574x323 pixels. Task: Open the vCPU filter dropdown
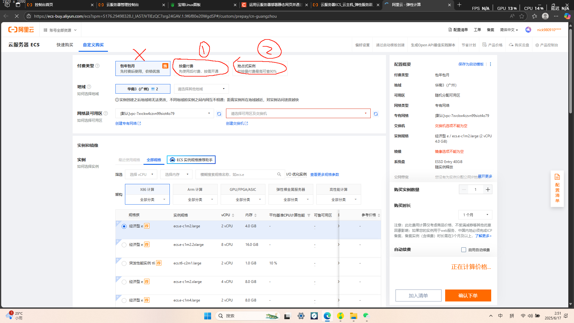pyautogui.click(x=141, y=174)
